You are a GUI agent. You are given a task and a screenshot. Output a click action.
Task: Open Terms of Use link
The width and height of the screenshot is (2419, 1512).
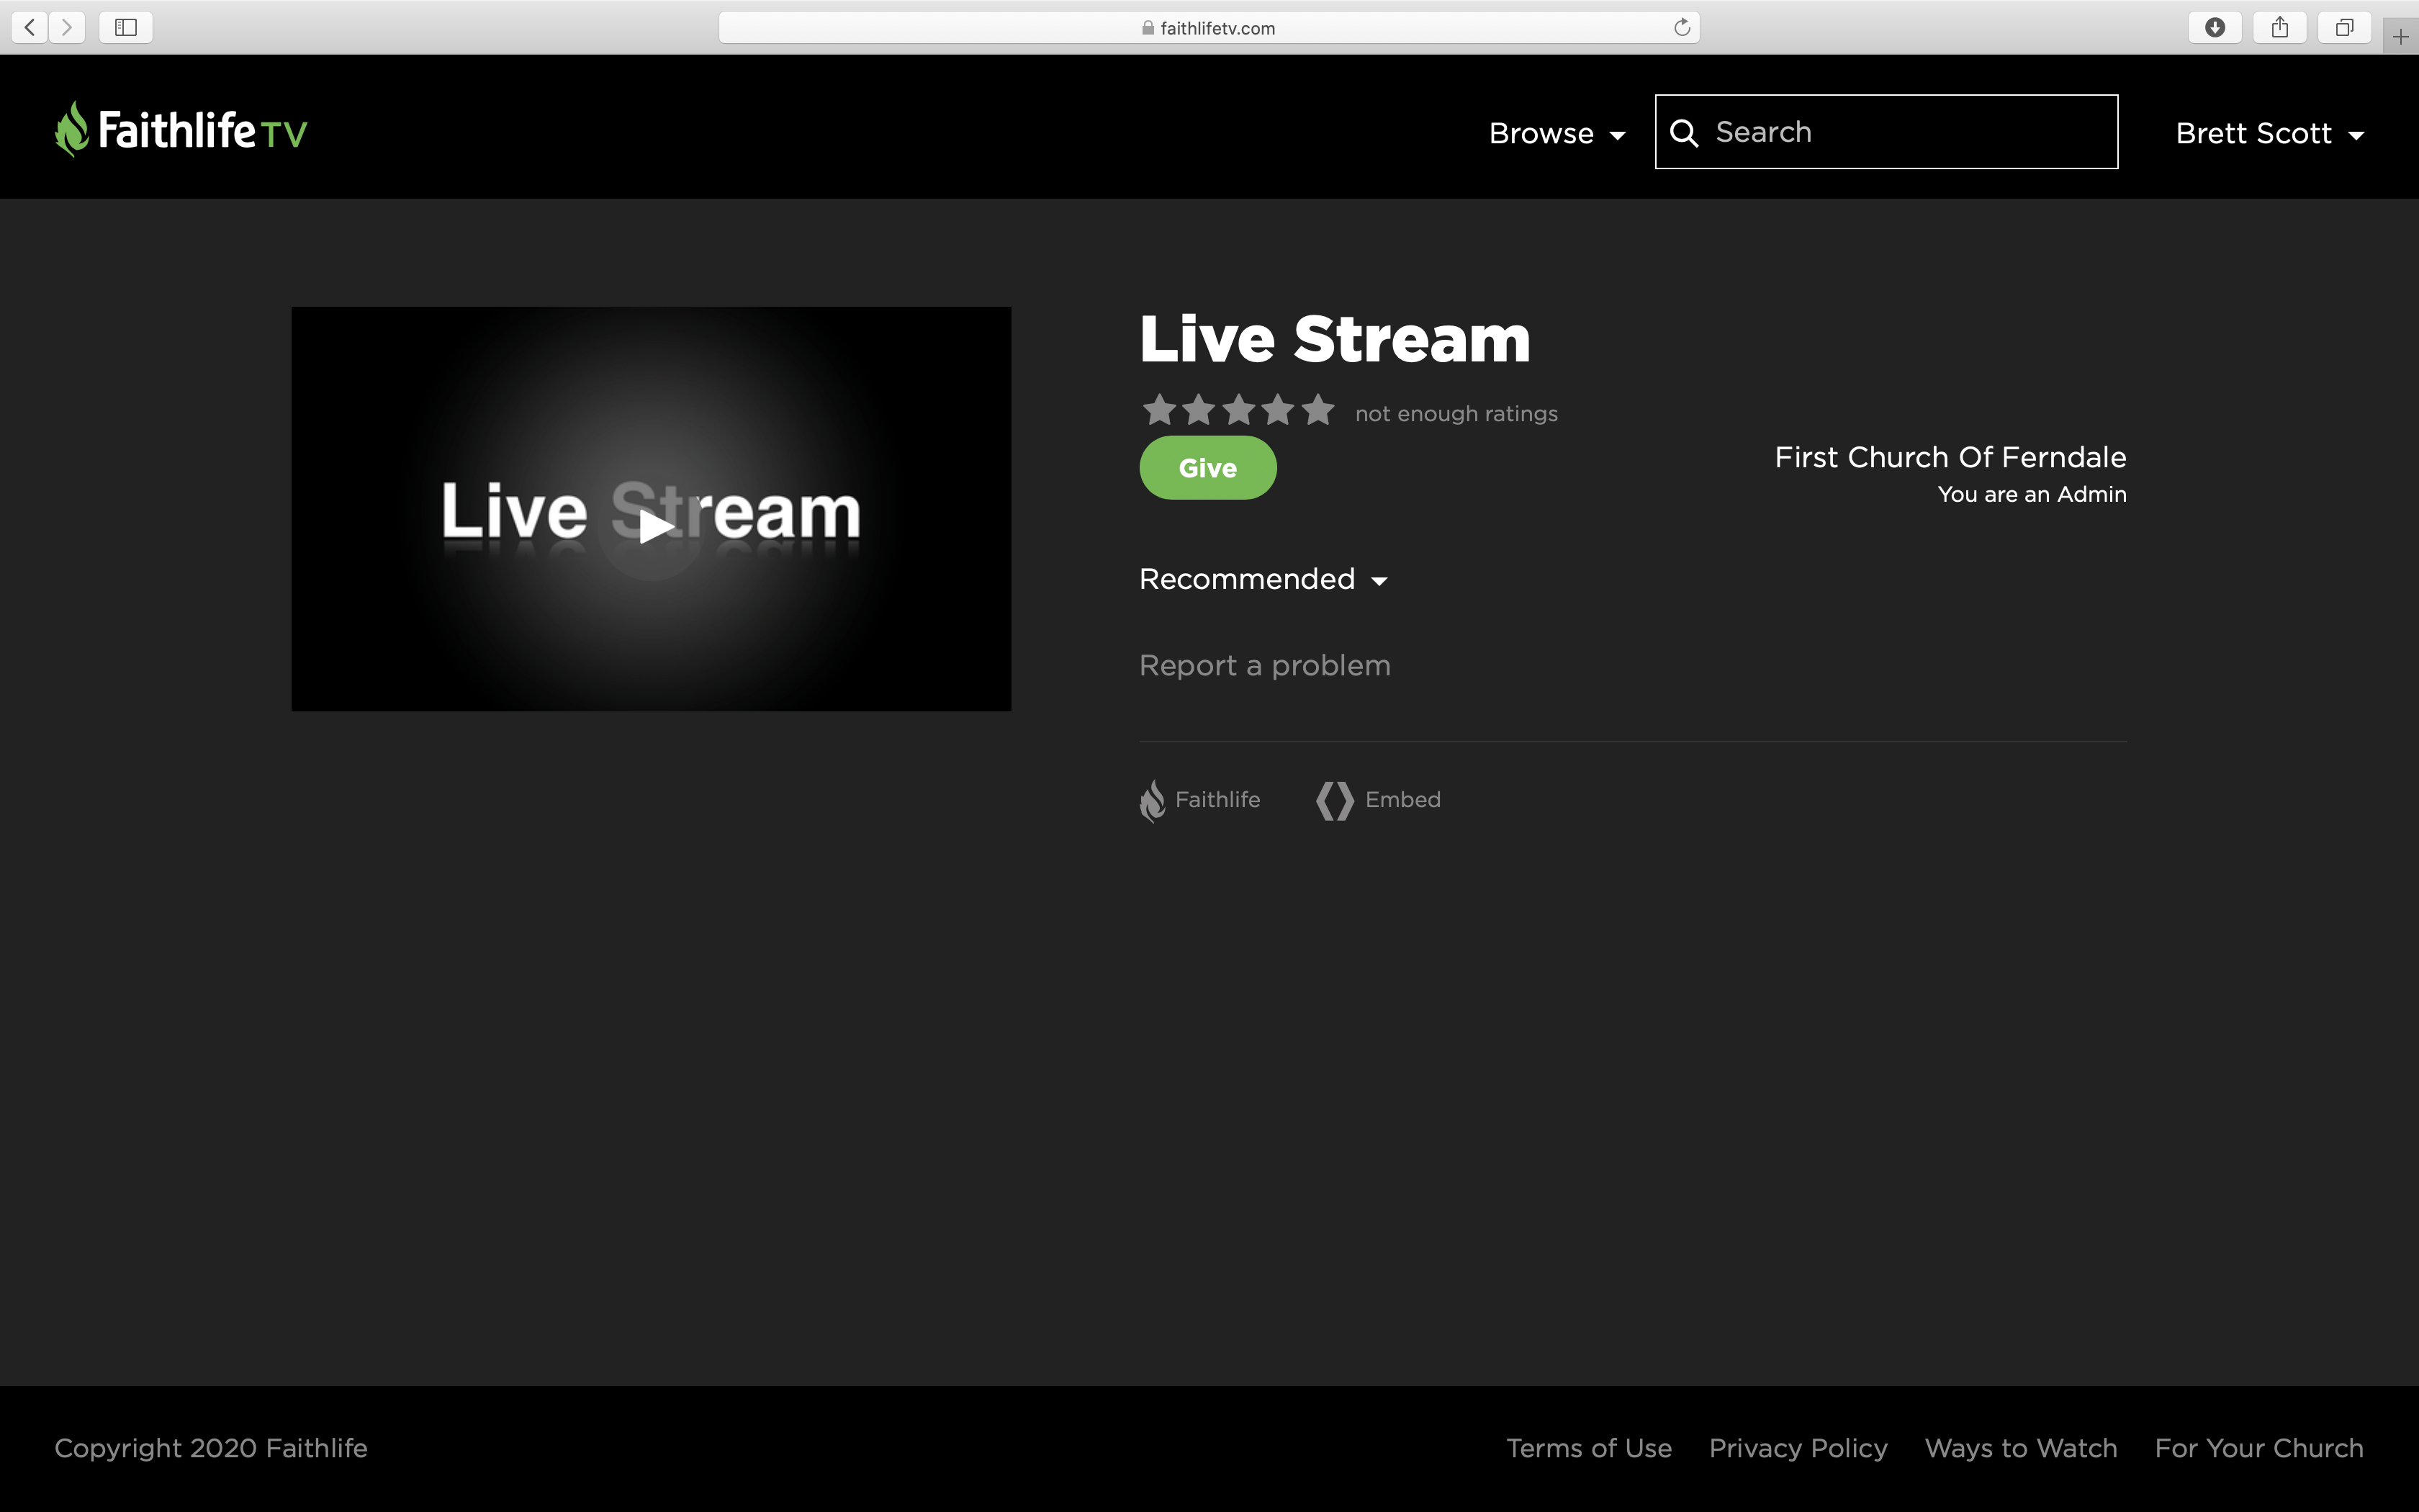tap(1588, 1448)
